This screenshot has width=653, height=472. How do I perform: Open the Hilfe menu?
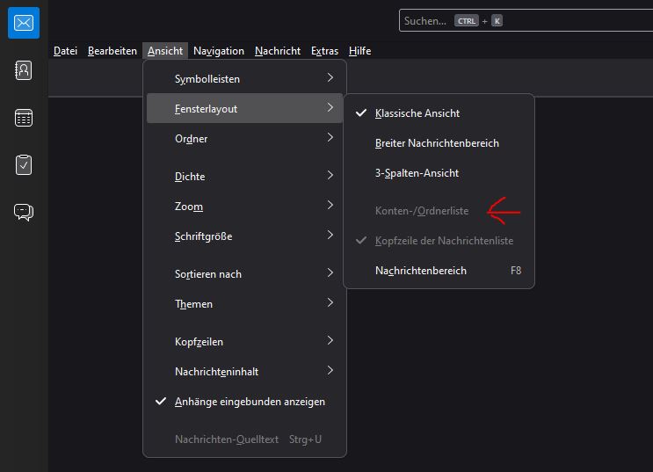[x=359, y=51]
